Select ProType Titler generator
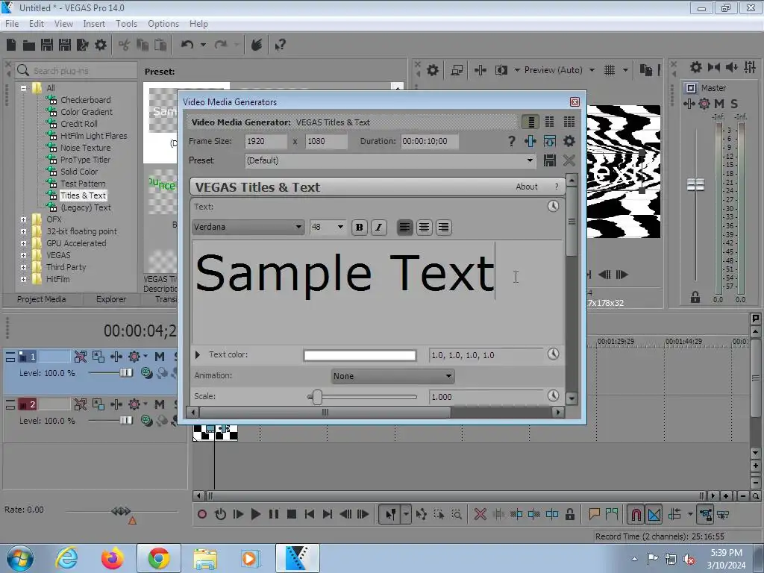Viewport: 764px width, 573px height. 85,160
